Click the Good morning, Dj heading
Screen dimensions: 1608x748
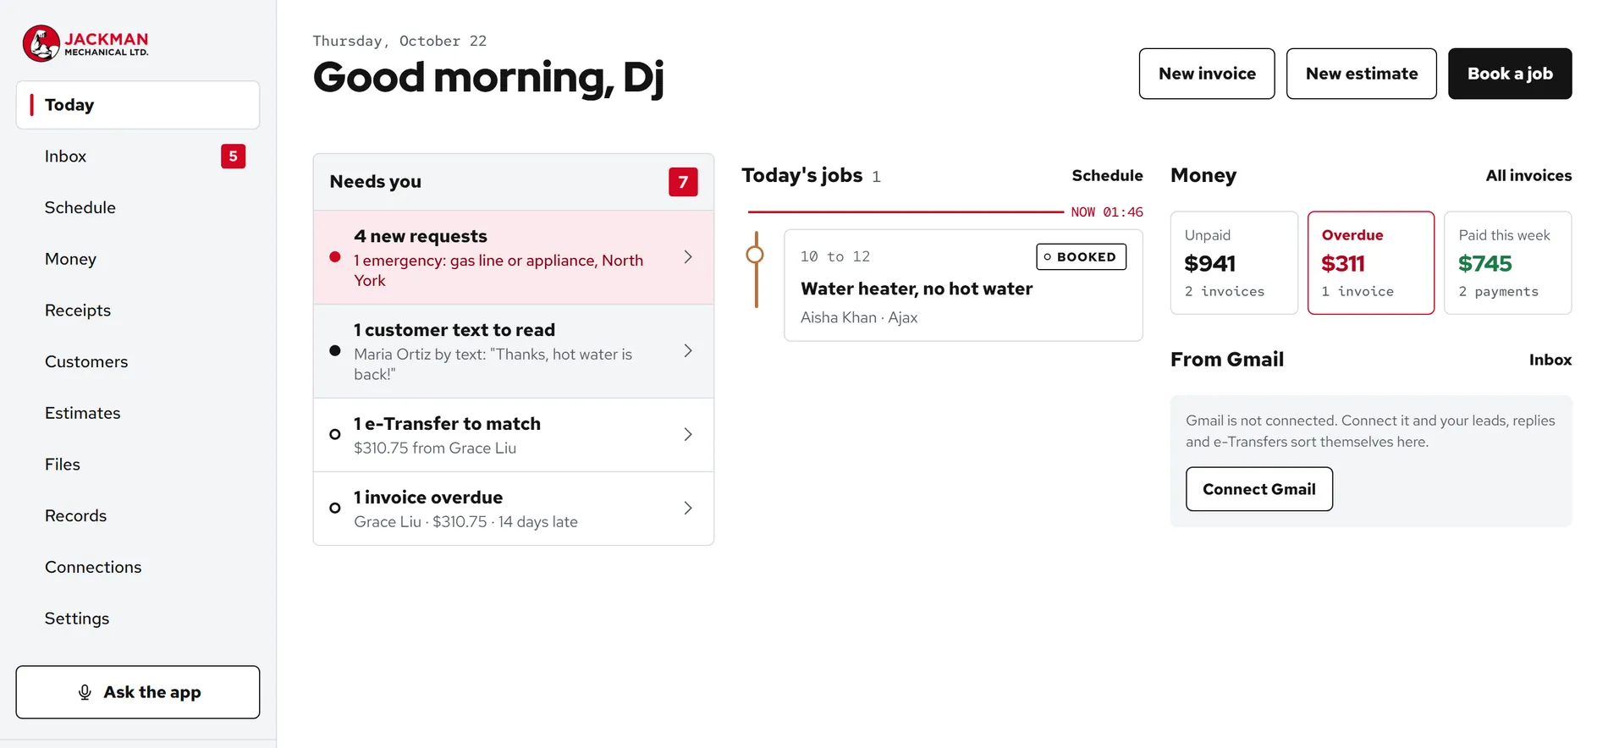point(488,78)
